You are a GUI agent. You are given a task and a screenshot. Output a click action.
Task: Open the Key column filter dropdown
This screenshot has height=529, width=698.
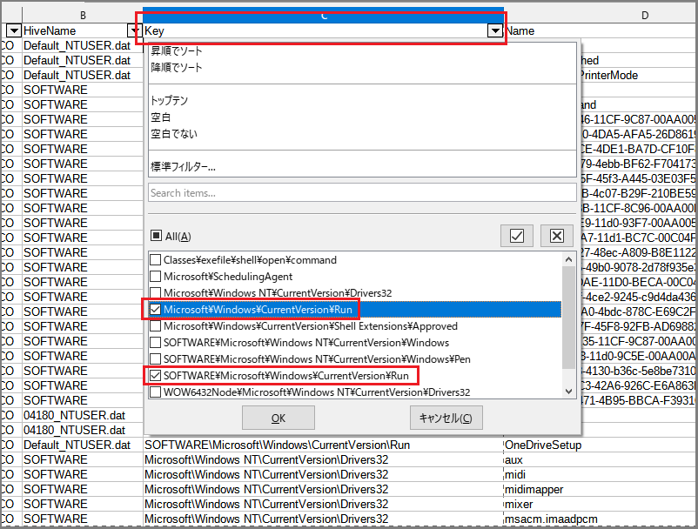(494, 30)
